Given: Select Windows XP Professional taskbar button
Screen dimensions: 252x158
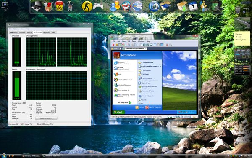Looking at the screenshot, I should coord(32,156).
